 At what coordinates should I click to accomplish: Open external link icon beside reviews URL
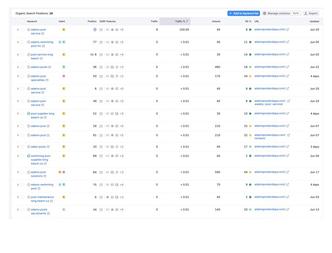289,135
